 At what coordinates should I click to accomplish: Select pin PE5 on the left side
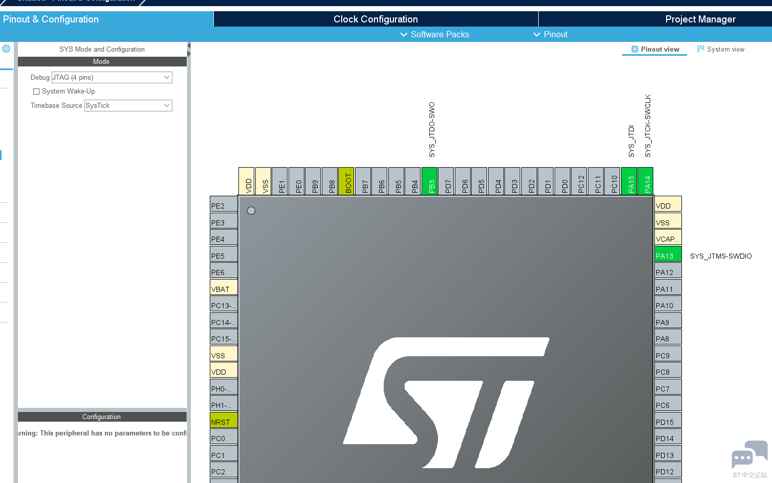point(224,254)
